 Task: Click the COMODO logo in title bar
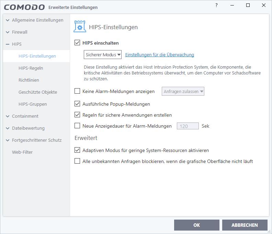[24, 7]
